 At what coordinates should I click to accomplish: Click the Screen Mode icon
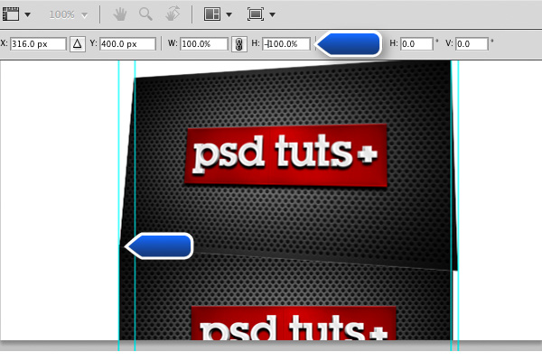(256, 14)
